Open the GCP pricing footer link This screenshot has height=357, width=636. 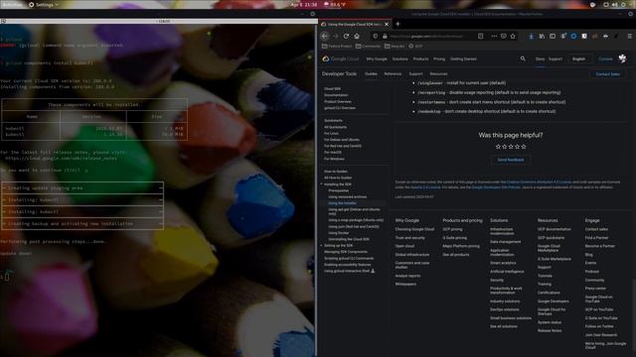(x=452, y=229)
